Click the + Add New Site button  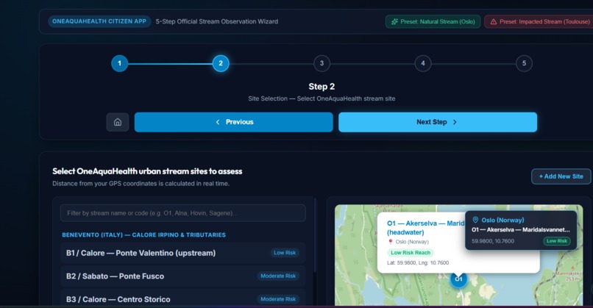pyautogui.click(x=561, y=176)
